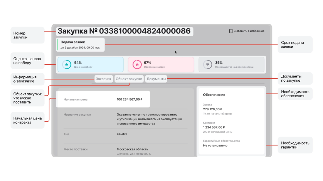Image resolution: width=323 pixels, height=181 pixels.
Task: Switch to Объект закупки tab
Action: [x=129, y=79]
